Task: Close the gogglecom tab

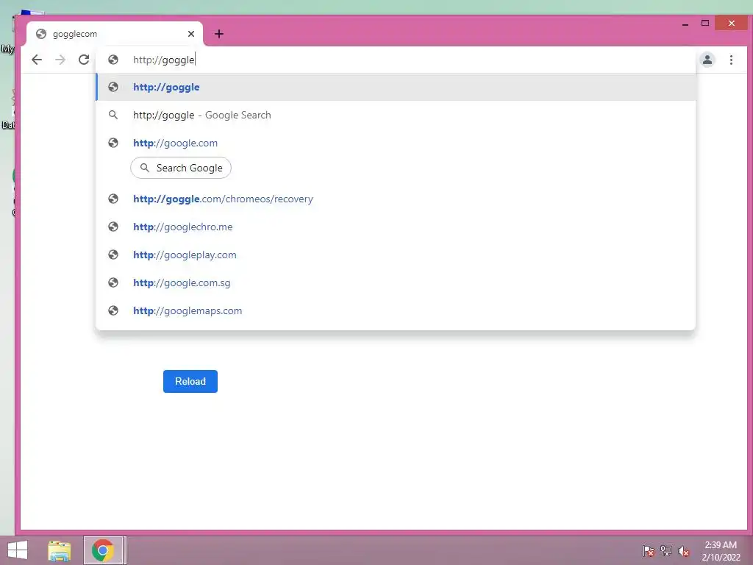Action: click(191, 34)
